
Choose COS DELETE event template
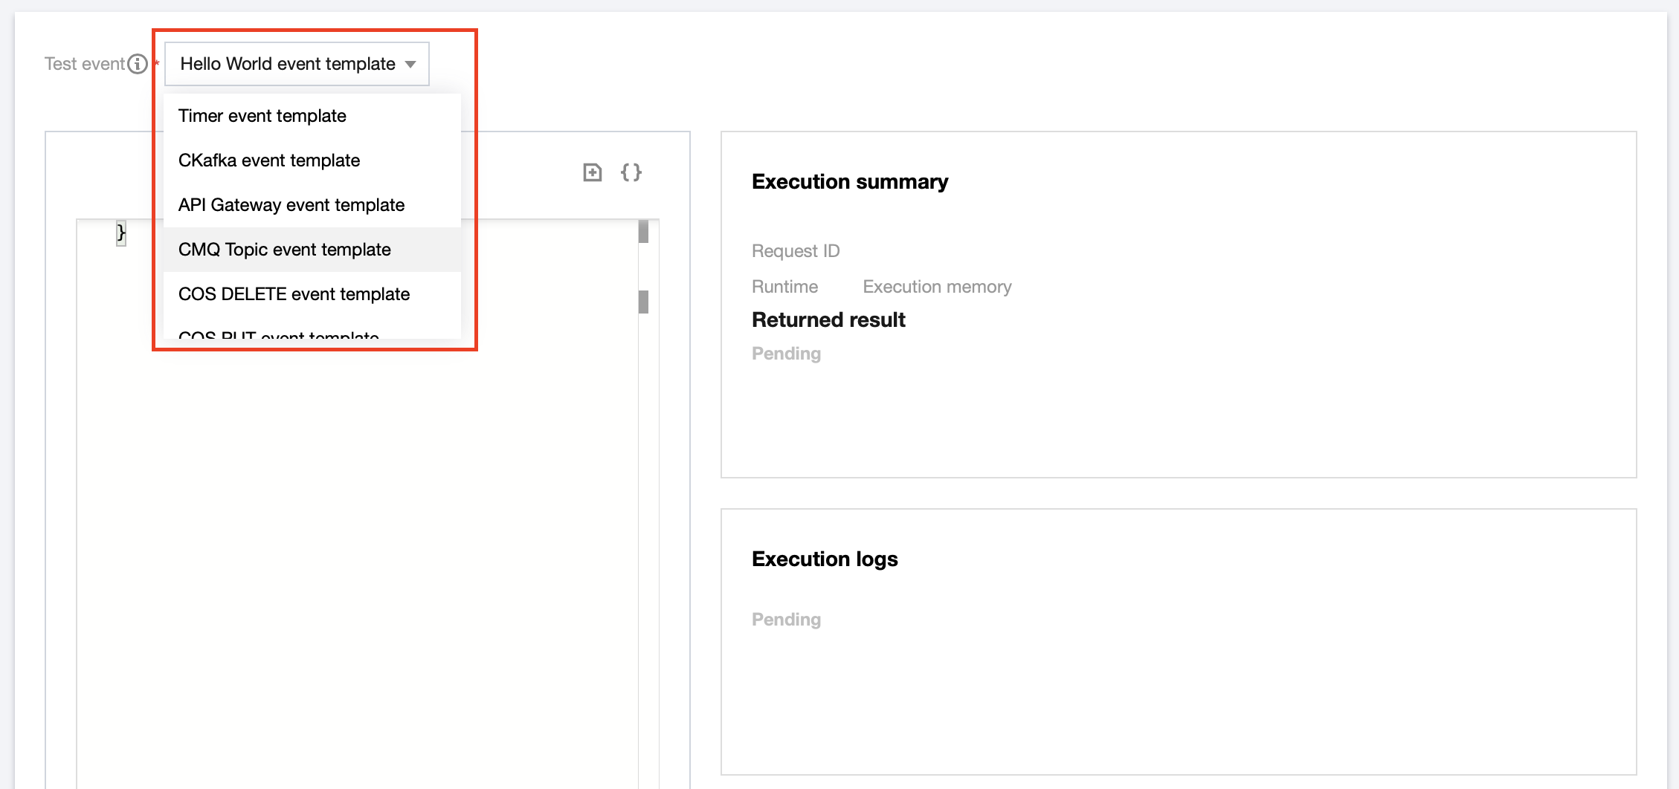(294, 294)
